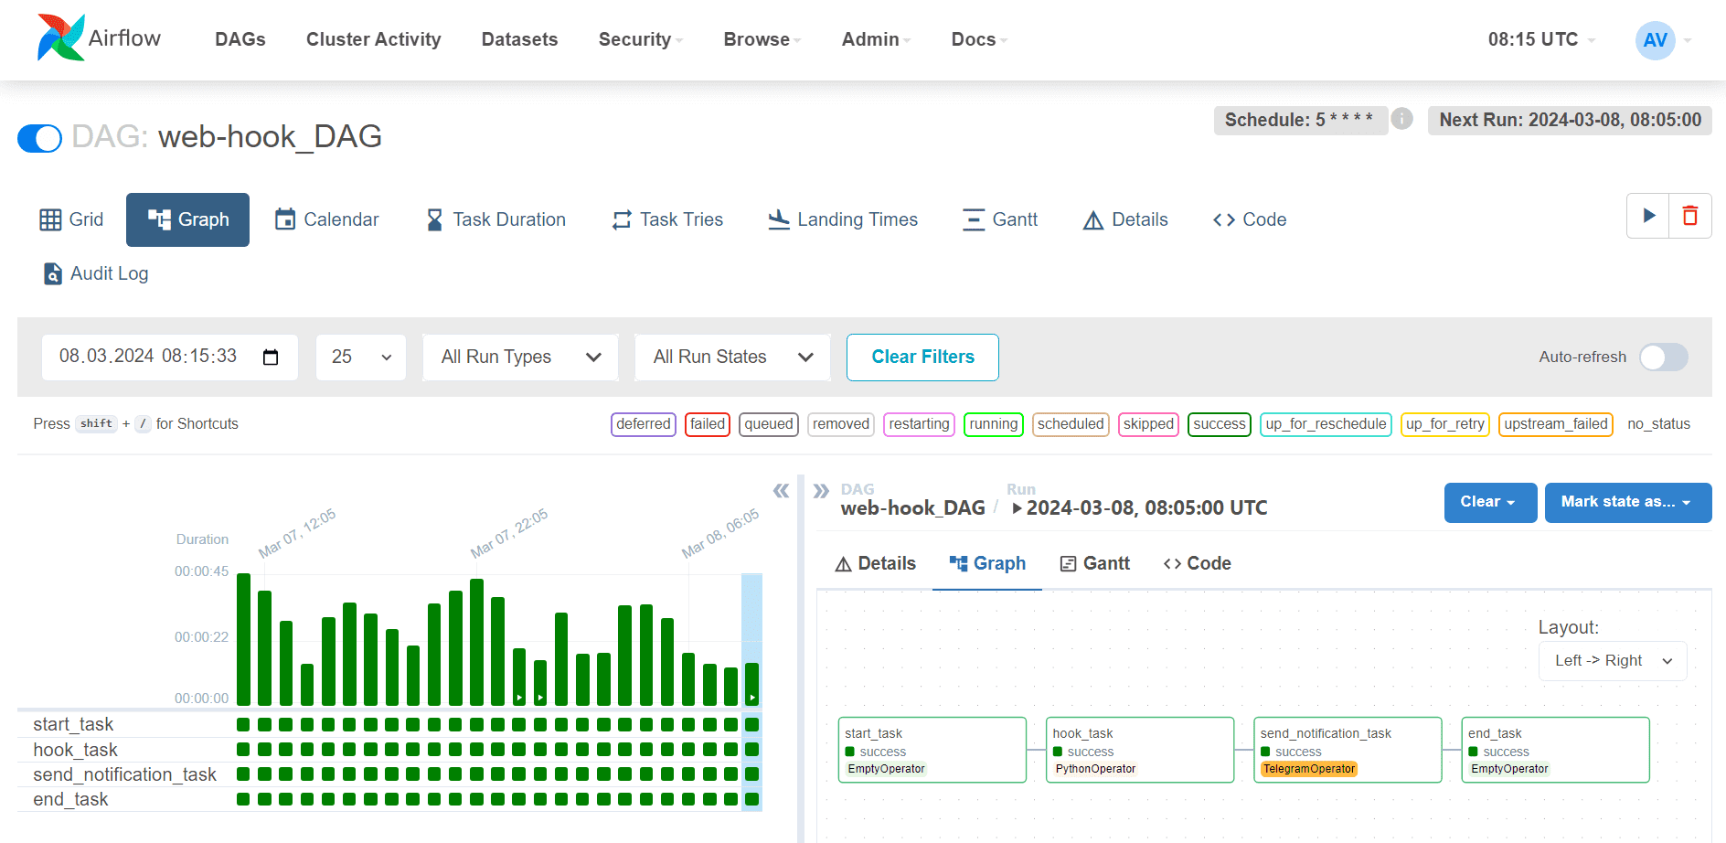The width and height of the screenshot is (1726, 843).
Task: Collapse the grid panel with double-left chevron
Action: (x=781, y=491)
